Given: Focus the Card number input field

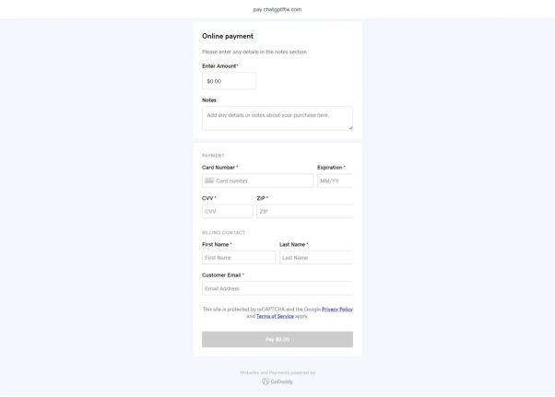Looking at the screenshot, I should click(263, 181).
